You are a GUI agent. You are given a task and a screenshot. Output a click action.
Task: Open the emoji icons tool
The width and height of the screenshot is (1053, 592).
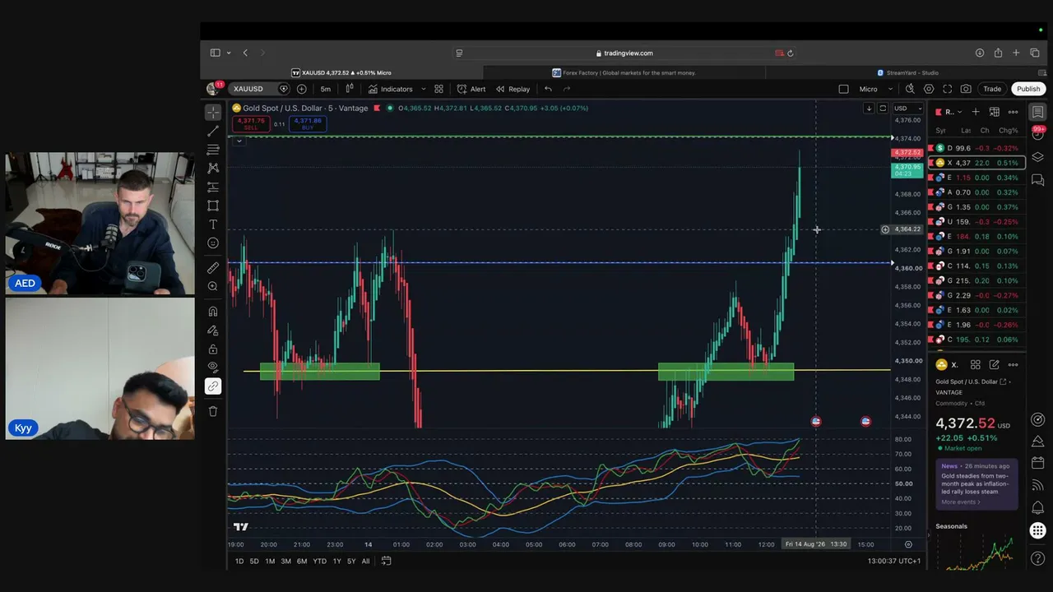pyautogui.click(x=213, y=243)
